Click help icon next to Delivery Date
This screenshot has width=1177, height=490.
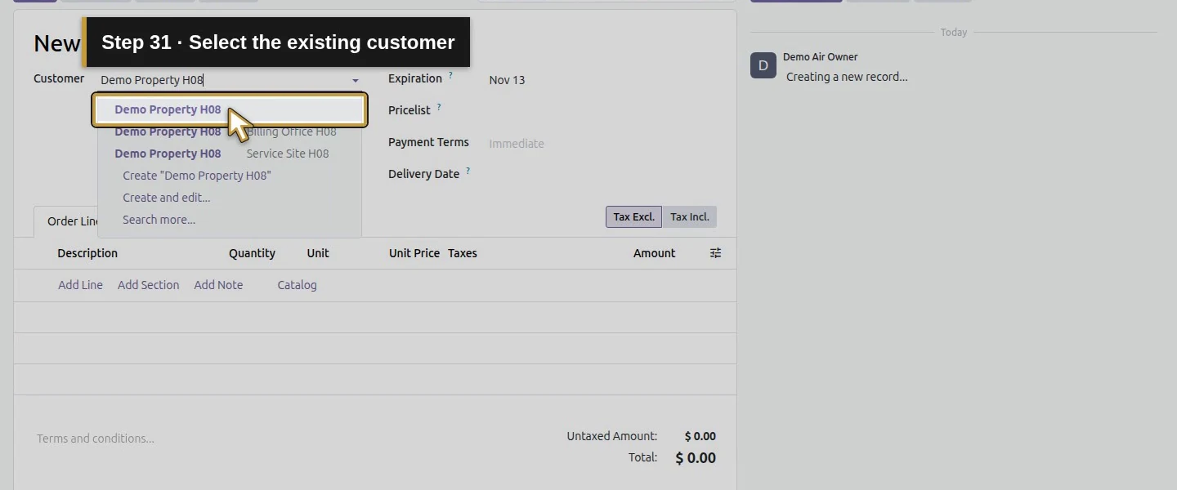coord(468,171)
